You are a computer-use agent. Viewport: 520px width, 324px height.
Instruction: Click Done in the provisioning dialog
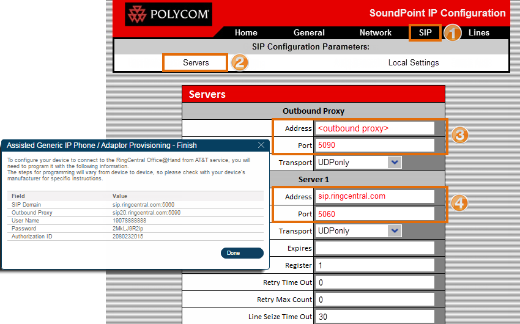(x=242, y=252)
